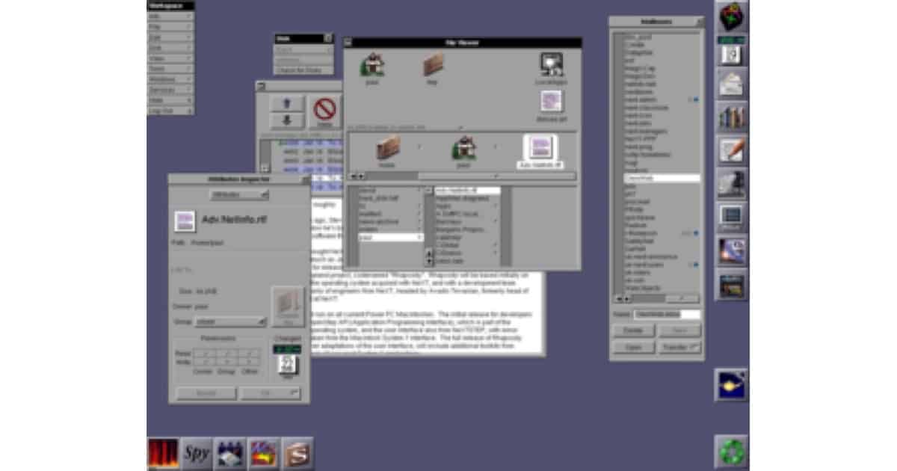The width and height of the screenshot is (897, 471).
Task: Click the NeXT cube icon atop the dock
Action: 730,16
